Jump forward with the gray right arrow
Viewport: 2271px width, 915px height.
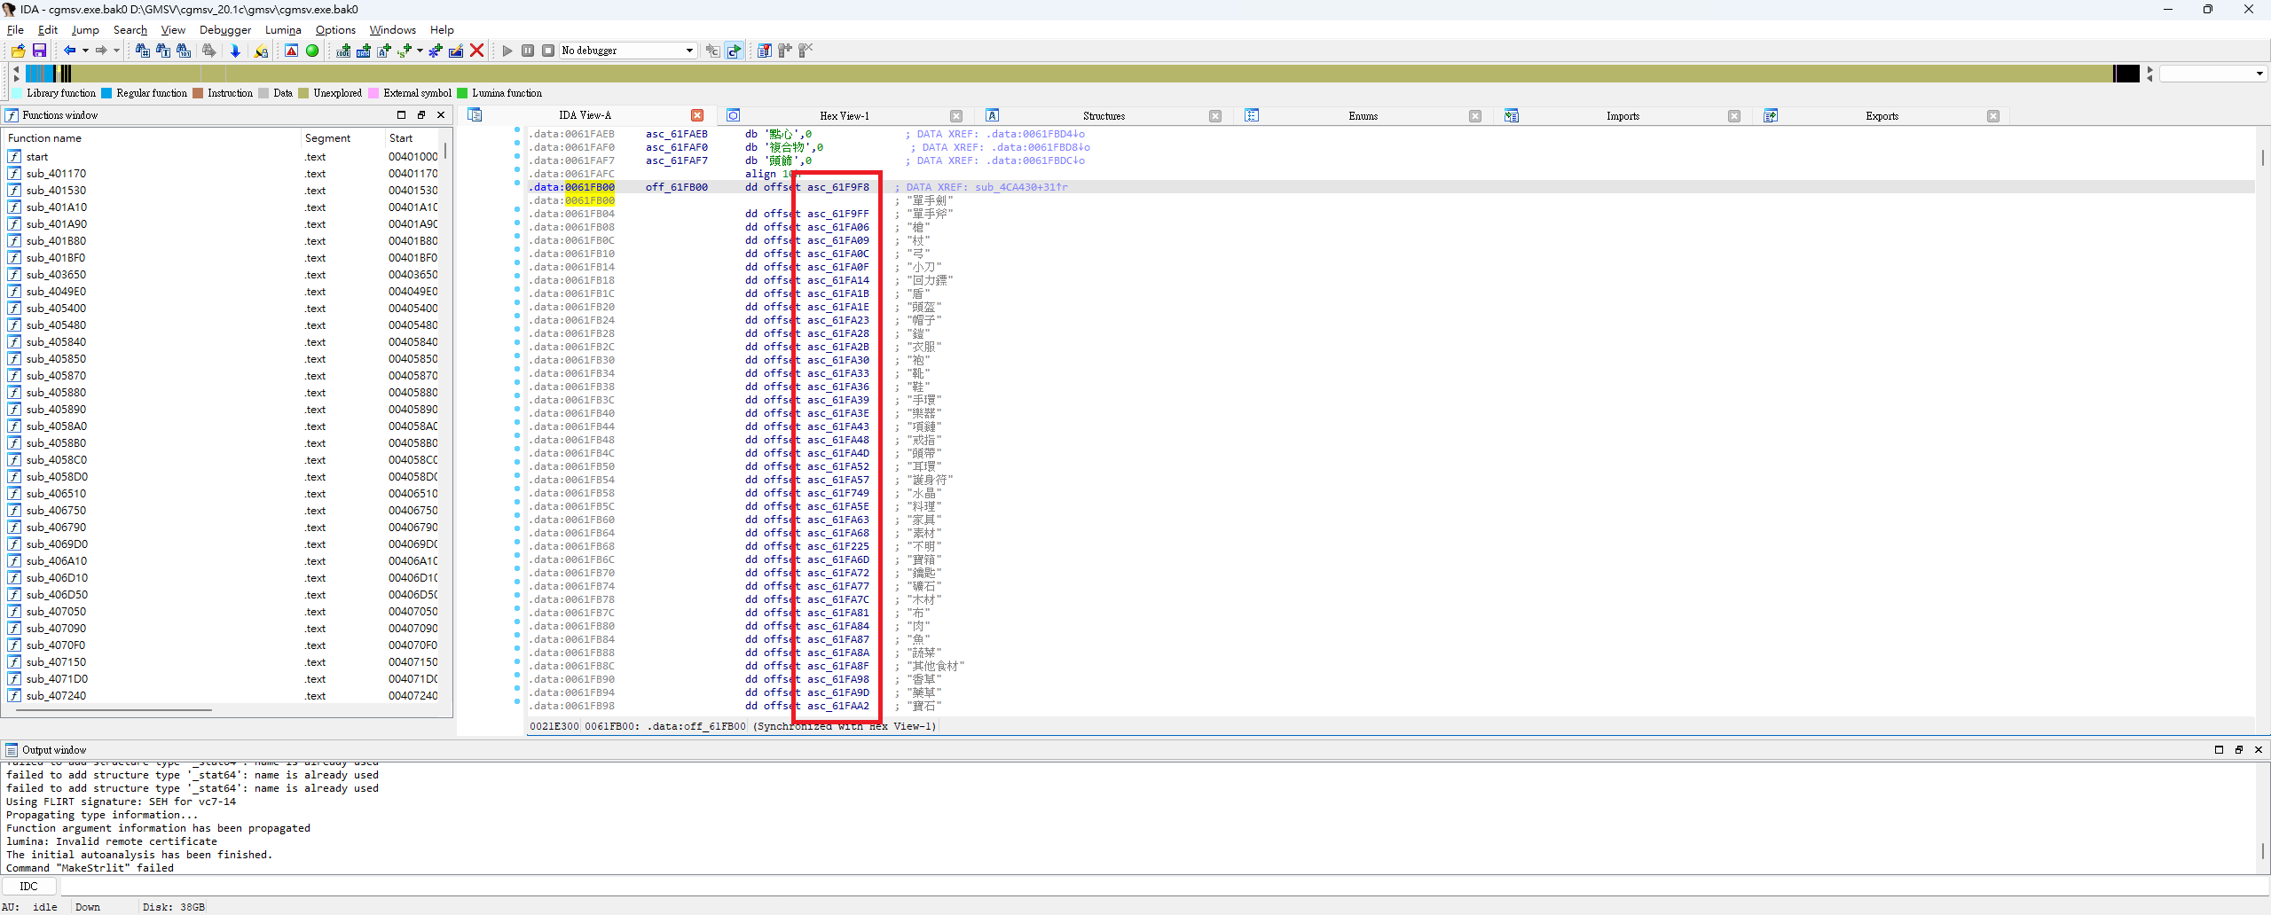[x=101, y=51]
